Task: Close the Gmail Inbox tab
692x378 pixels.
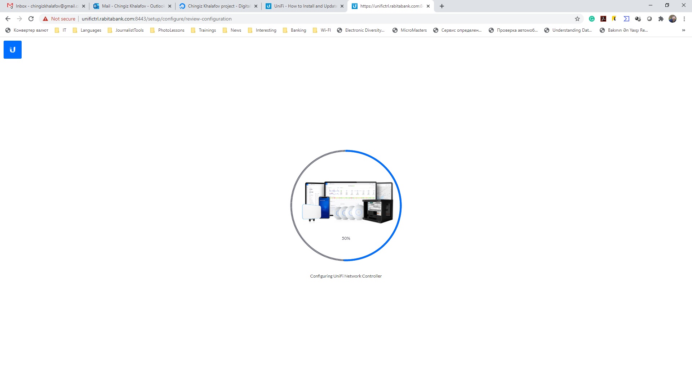Action: point(84,6)
